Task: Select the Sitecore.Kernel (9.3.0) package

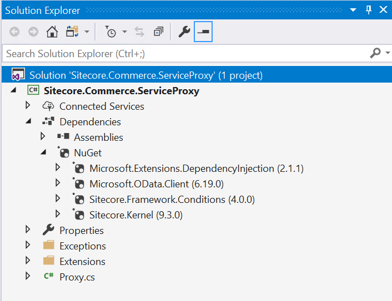Action: (x=135, y=215)
